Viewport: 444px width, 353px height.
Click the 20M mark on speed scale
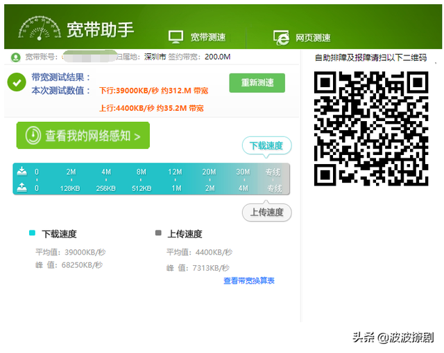point(210,172)
